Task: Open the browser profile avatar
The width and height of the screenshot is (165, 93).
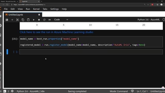Action: [x=162, y=5]
